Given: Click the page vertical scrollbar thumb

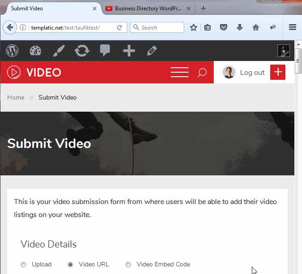Looking at the screenshot, I should click(298, 61).
